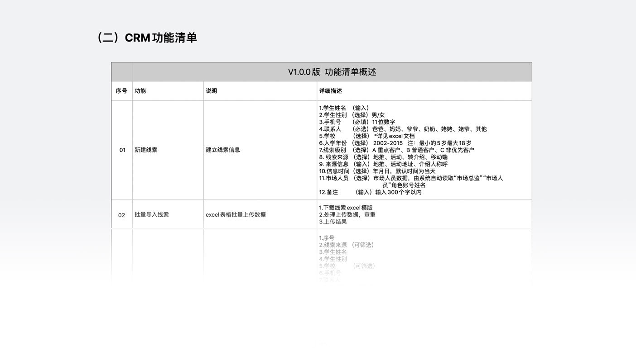
Task: Click the line 4.联系人 （必选）爸爸、妈妈
Action: [x=403, y=129]
